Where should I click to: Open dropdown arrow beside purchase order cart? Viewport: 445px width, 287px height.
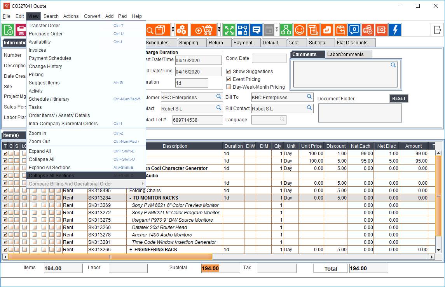[219, 30]
